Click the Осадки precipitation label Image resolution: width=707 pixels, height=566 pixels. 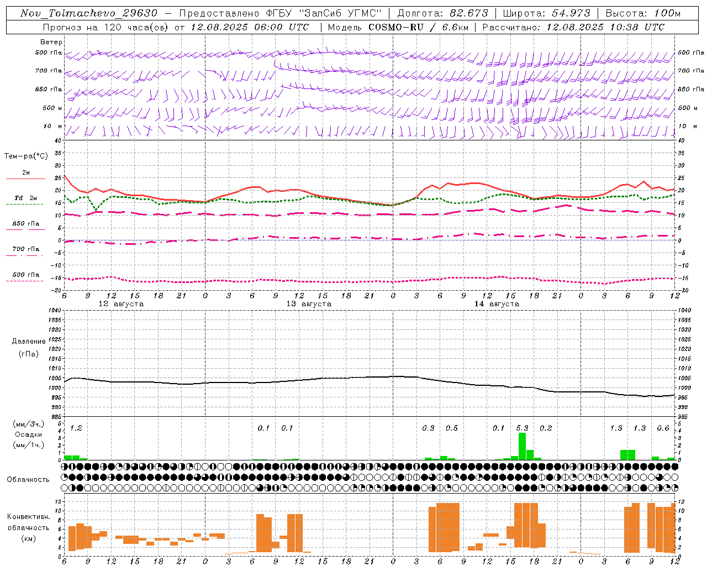coord(29,434)
